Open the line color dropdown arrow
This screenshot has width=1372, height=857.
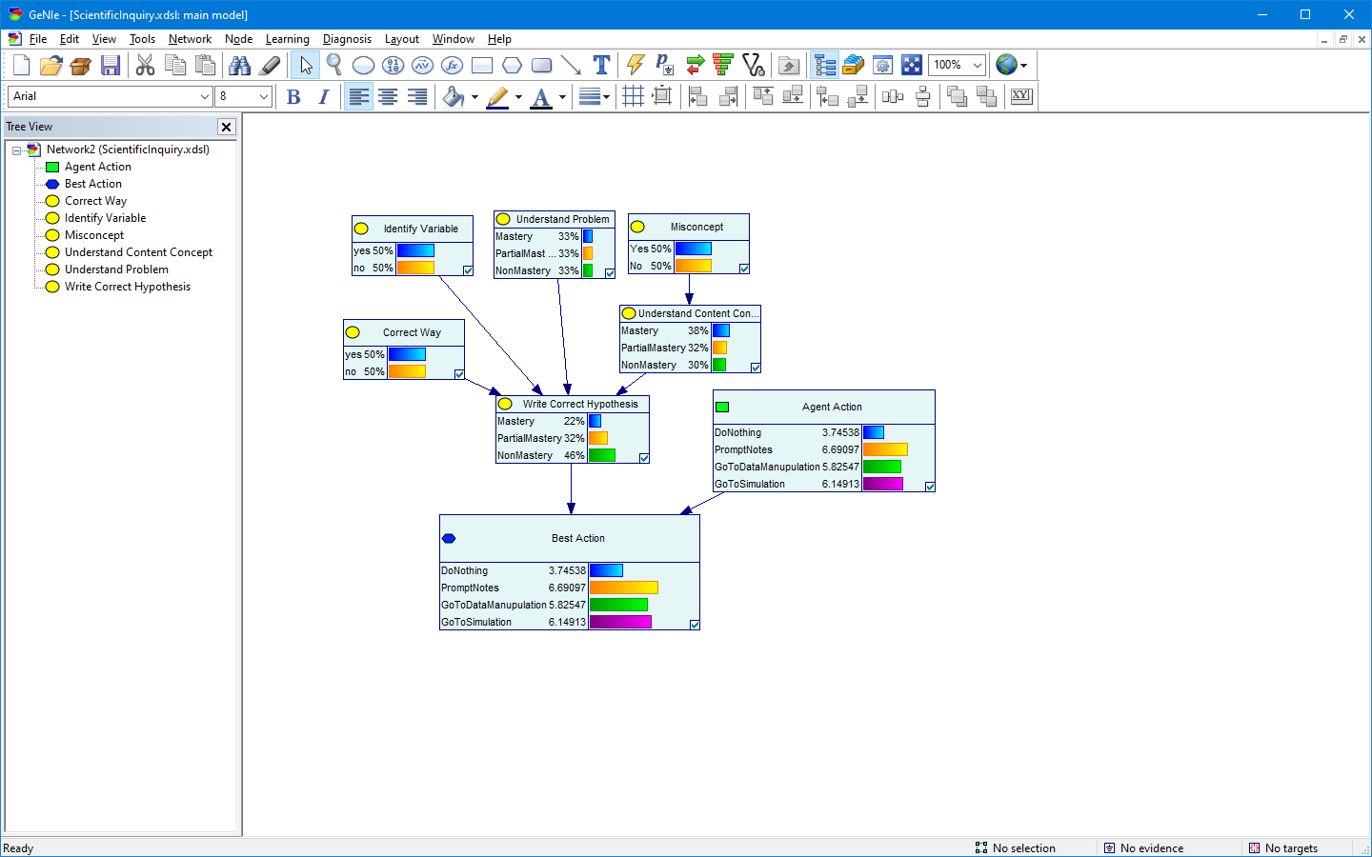(x=518, y=96)
